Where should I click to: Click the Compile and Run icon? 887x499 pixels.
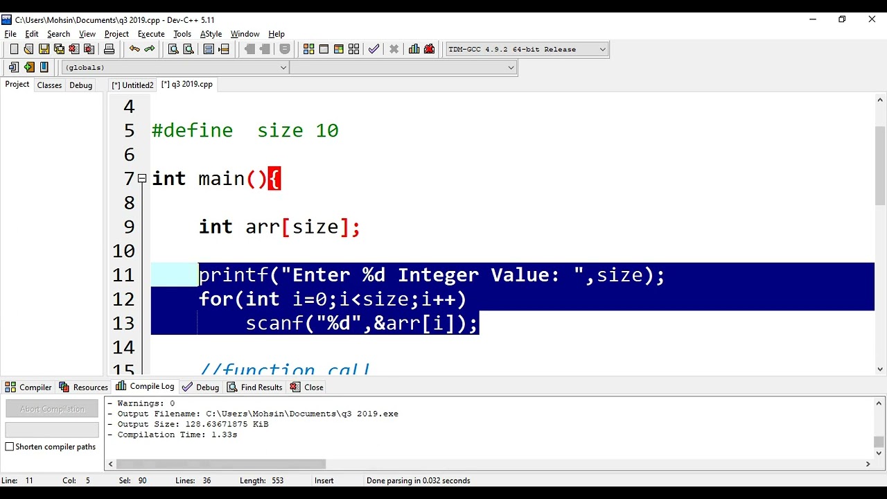coord(339,49)
